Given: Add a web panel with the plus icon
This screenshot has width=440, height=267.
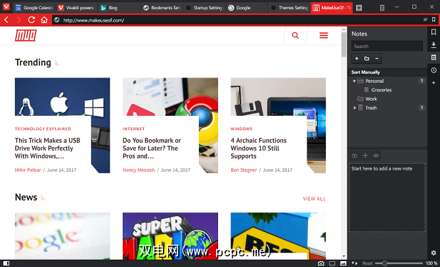Looking at the screenshot, I should click(x=433, y=83).
